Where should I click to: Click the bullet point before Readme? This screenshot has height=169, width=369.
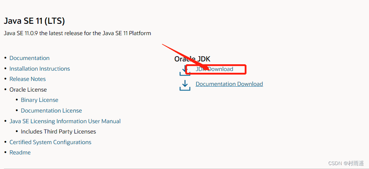(5, 153)
